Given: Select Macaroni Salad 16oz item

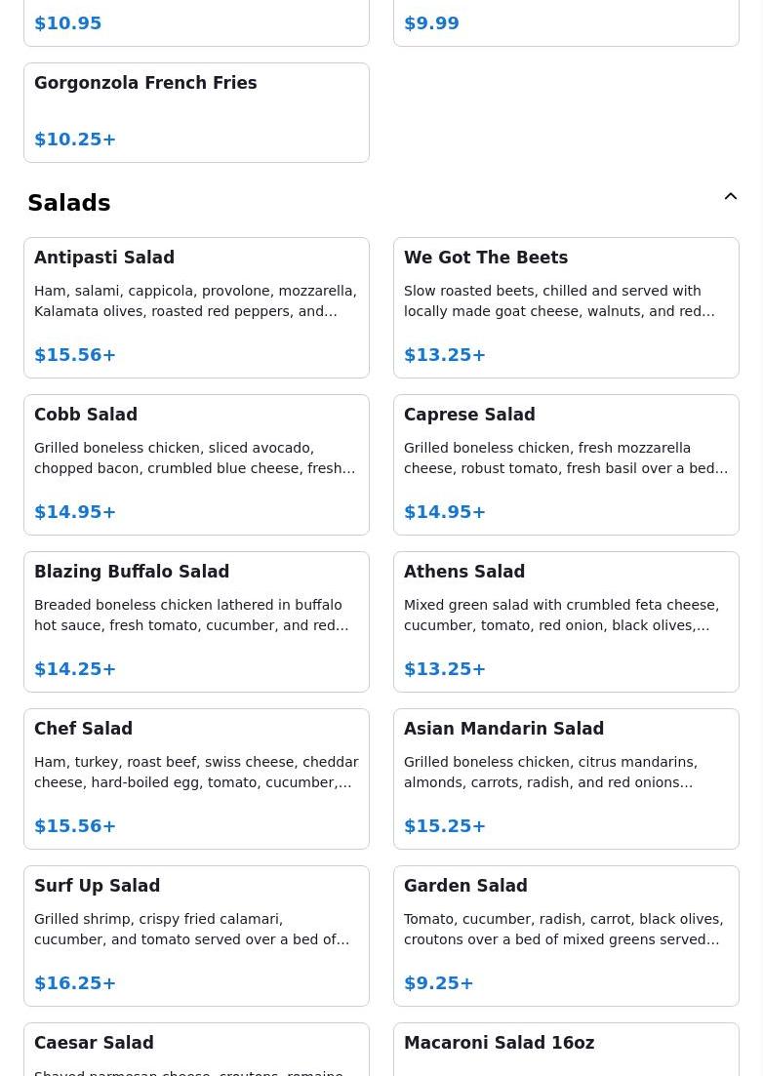Looking at the screenshot, I should tap(566, 1050).
